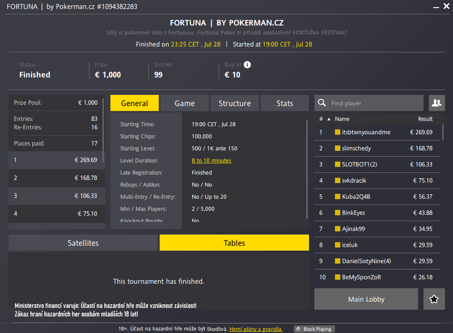Sort player list by Name column
Screen dimensions: 453x333
point(342,119)
